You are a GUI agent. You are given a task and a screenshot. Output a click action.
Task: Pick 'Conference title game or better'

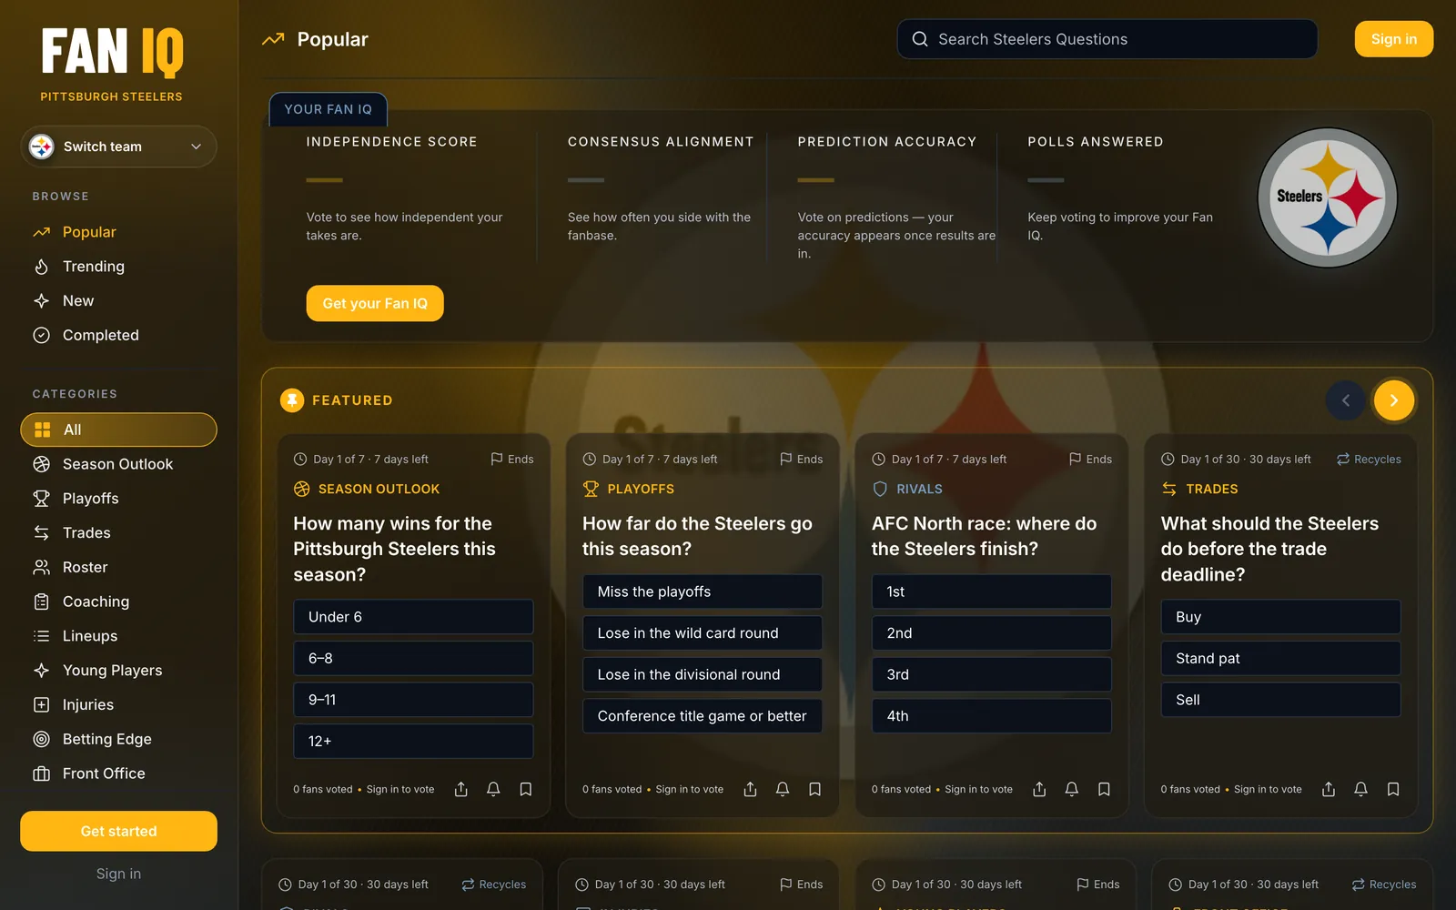703,716
